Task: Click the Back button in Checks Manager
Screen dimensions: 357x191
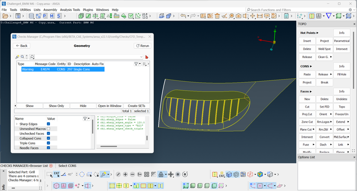Action: 21,46
